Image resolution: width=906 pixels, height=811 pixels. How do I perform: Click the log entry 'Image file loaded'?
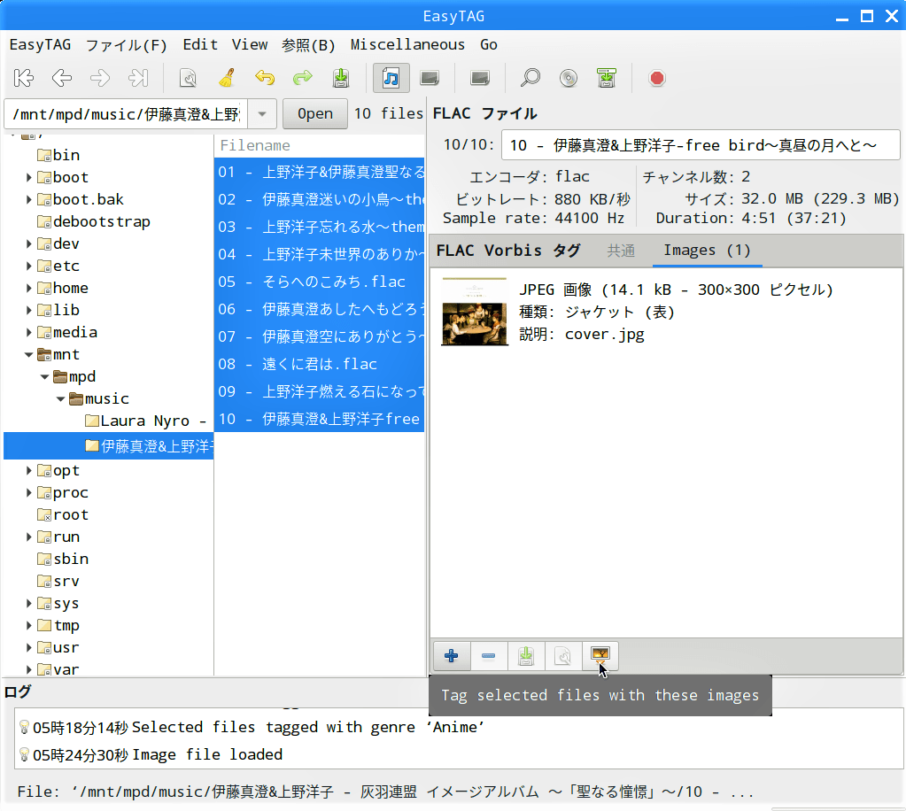point(207,755)
